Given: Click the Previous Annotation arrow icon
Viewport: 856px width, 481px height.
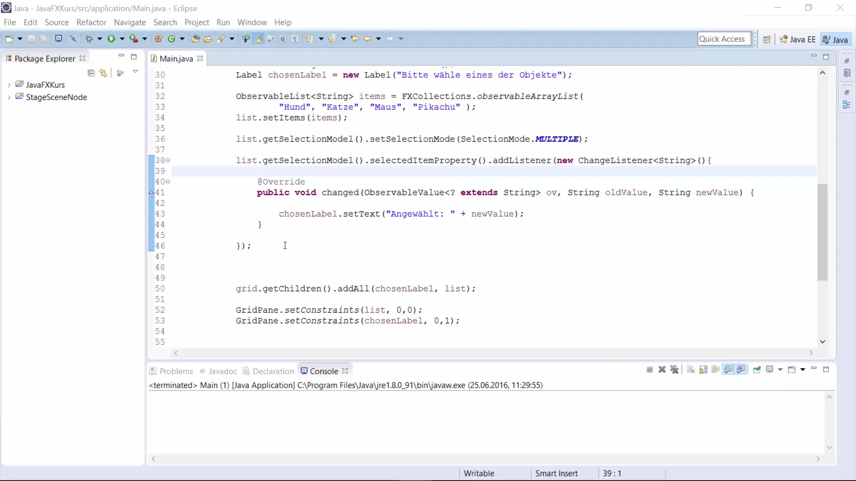Looking at the screenshot, I should [332, 39].
